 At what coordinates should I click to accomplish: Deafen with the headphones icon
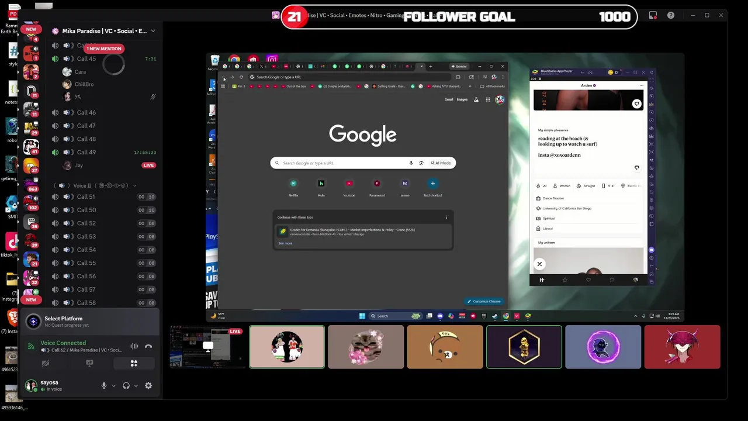click(x=126, y=385)
